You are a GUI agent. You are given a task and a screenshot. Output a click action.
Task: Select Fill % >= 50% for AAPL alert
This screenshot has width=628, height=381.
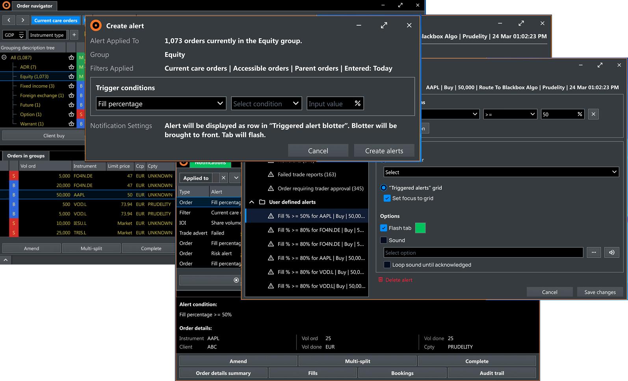307,216
